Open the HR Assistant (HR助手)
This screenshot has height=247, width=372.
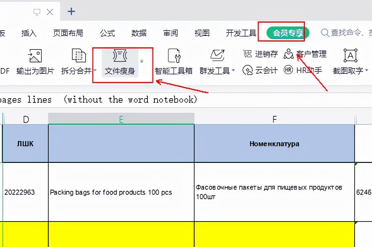[x=303, y=70]
